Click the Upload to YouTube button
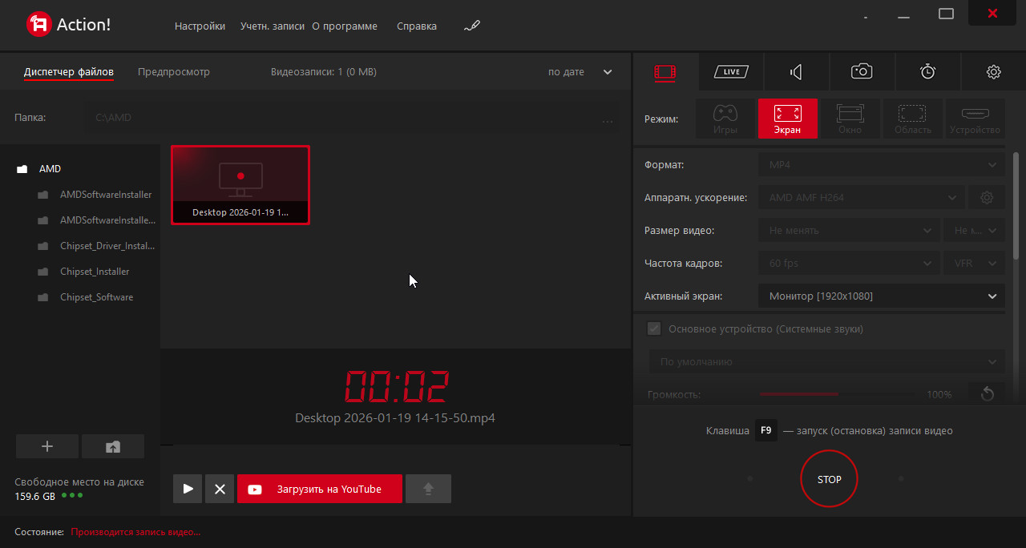This screenshot has height=548, width=1026. 319,489
